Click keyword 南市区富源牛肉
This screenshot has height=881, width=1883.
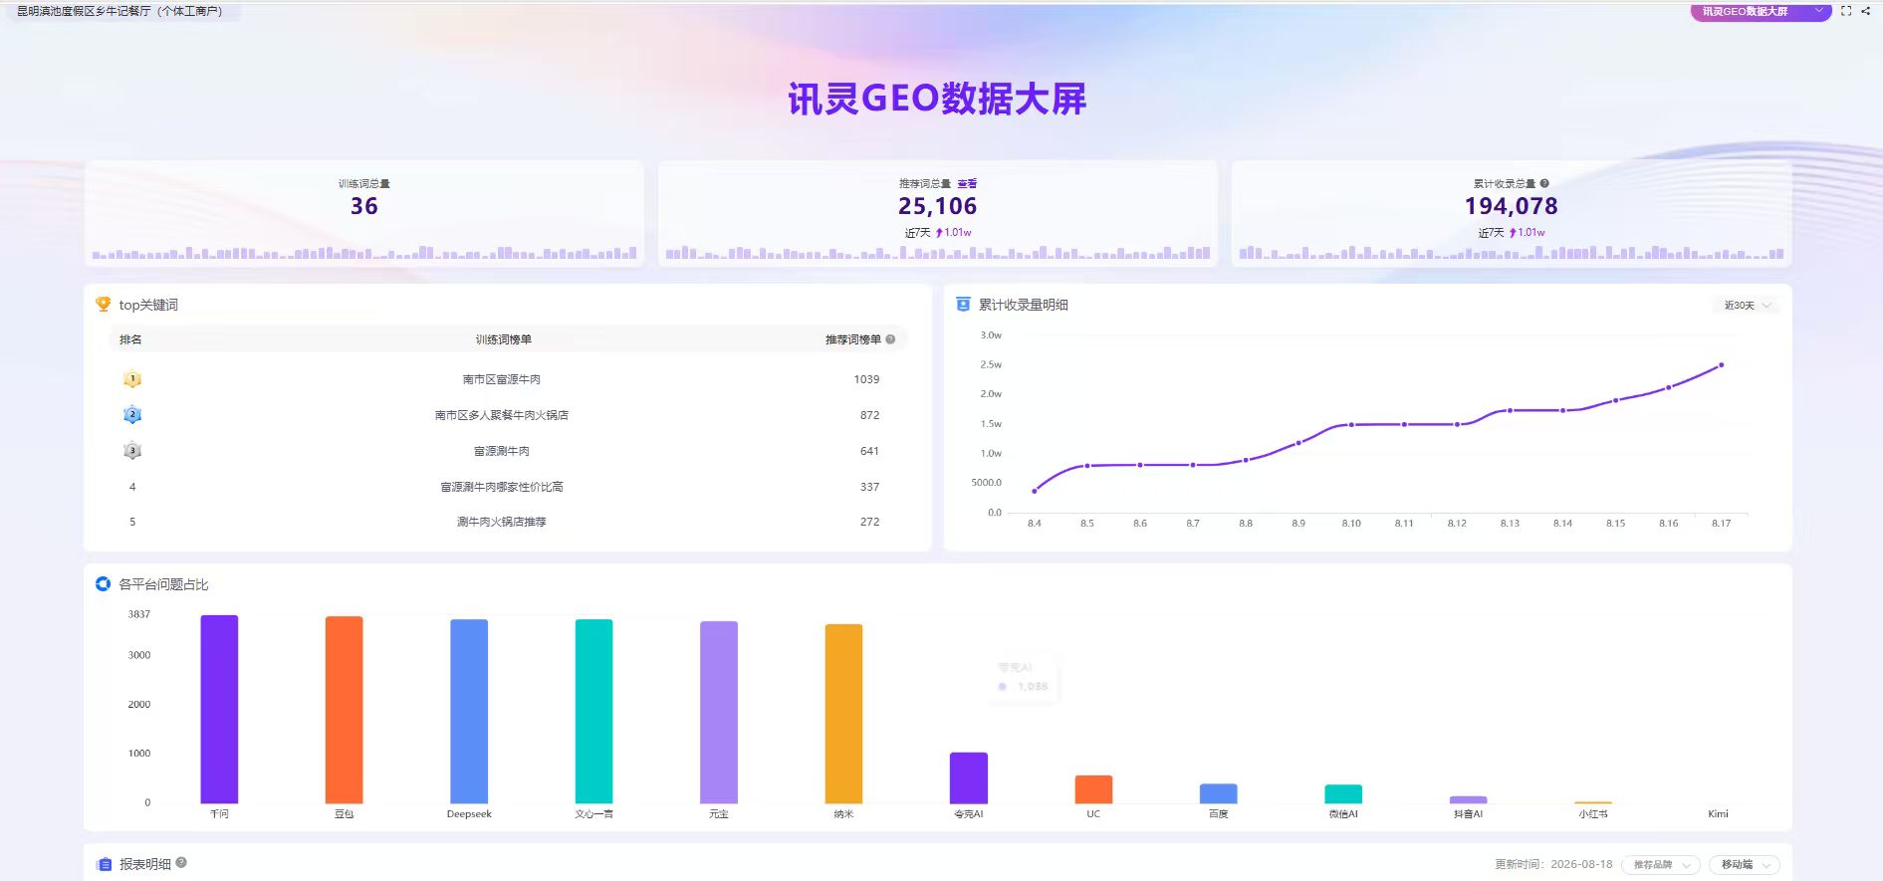click(x=502, y=379)
